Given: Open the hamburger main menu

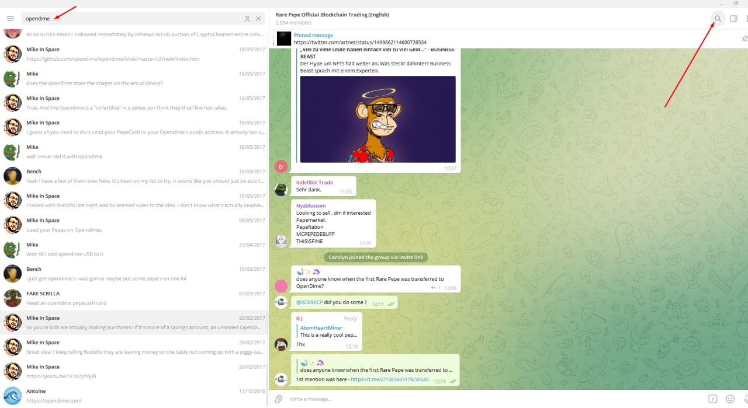Looking at the screenshot, I should pos(10,19).
